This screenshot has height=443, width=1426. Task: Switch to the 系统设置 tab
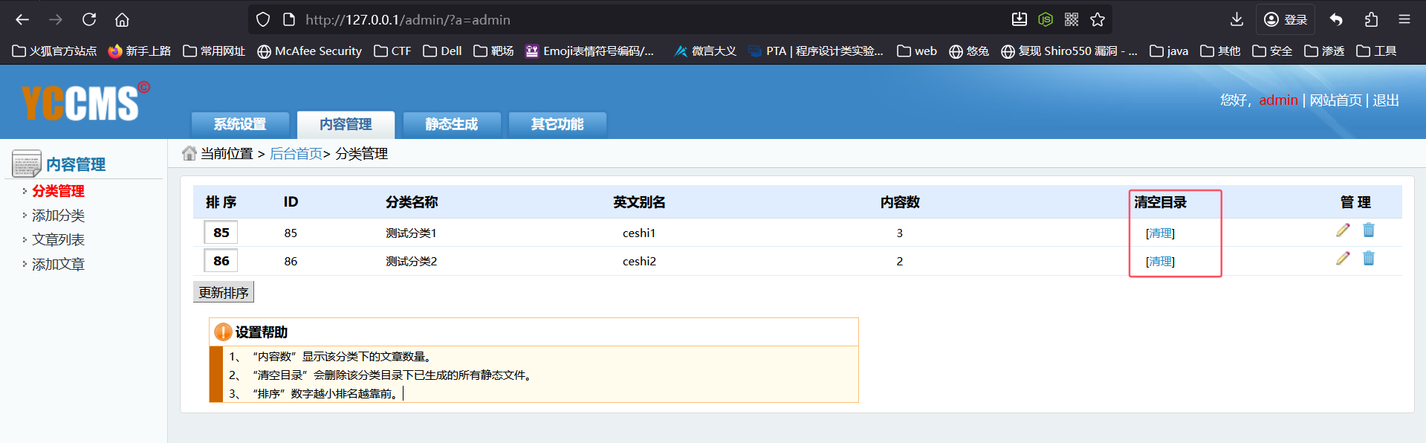(x=240, y=124)
